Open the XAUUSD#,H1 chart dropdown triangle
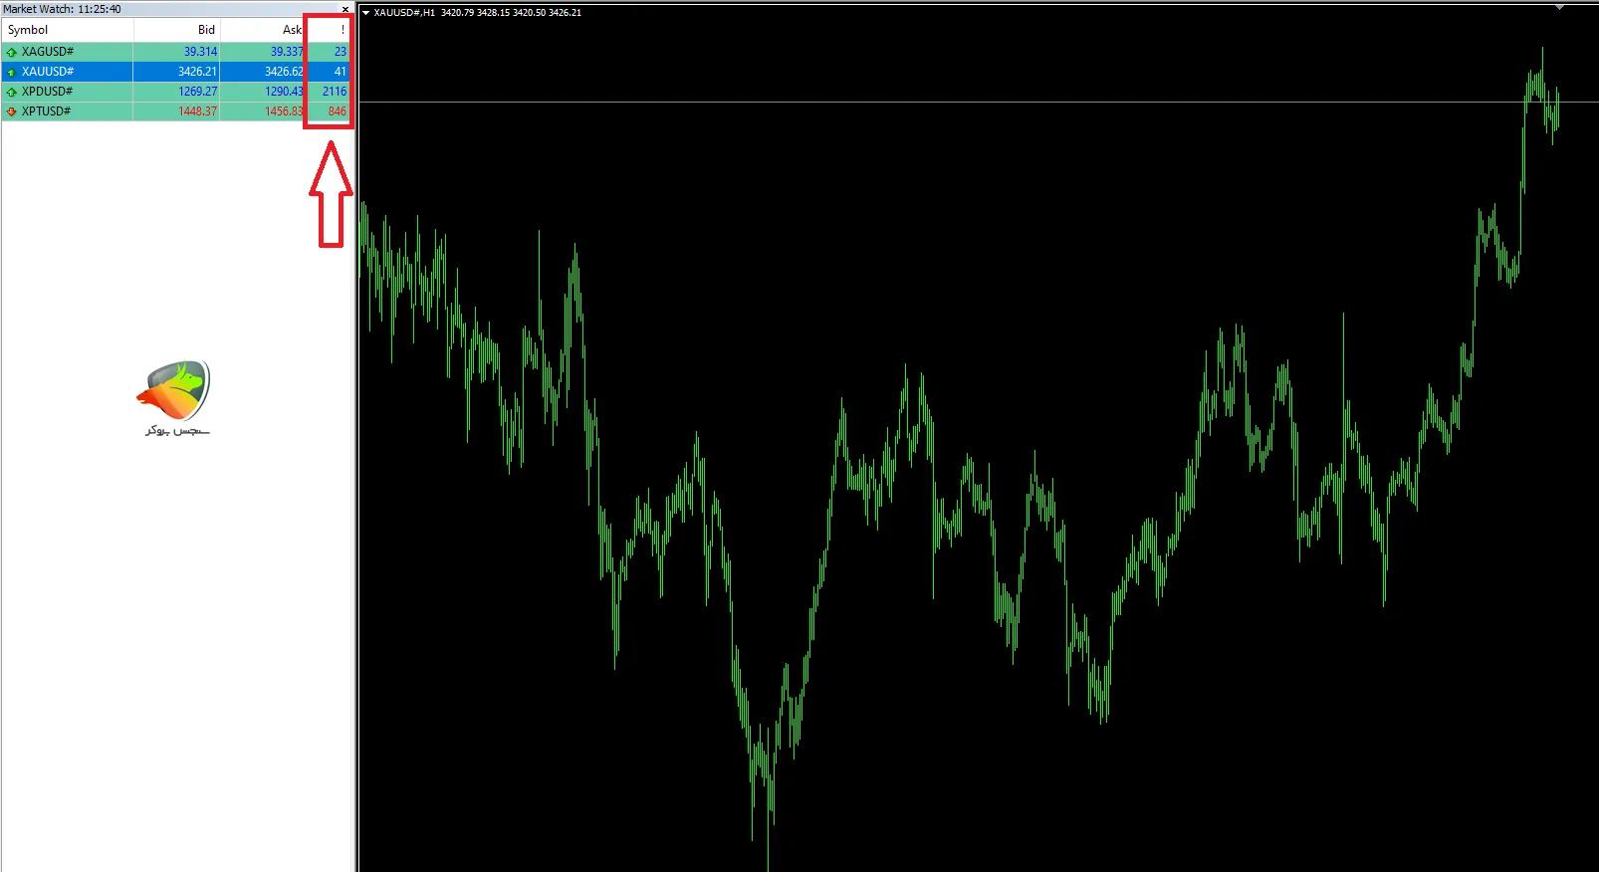This screenshot has height=872, width=1599. 365,13
